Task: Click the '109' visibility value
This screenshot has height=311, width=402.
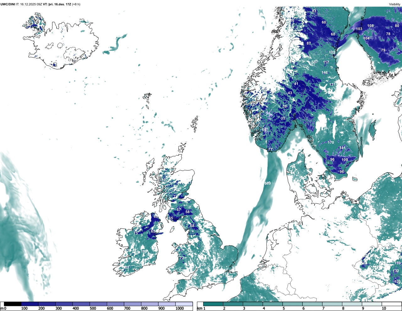Action: point(345,160)
